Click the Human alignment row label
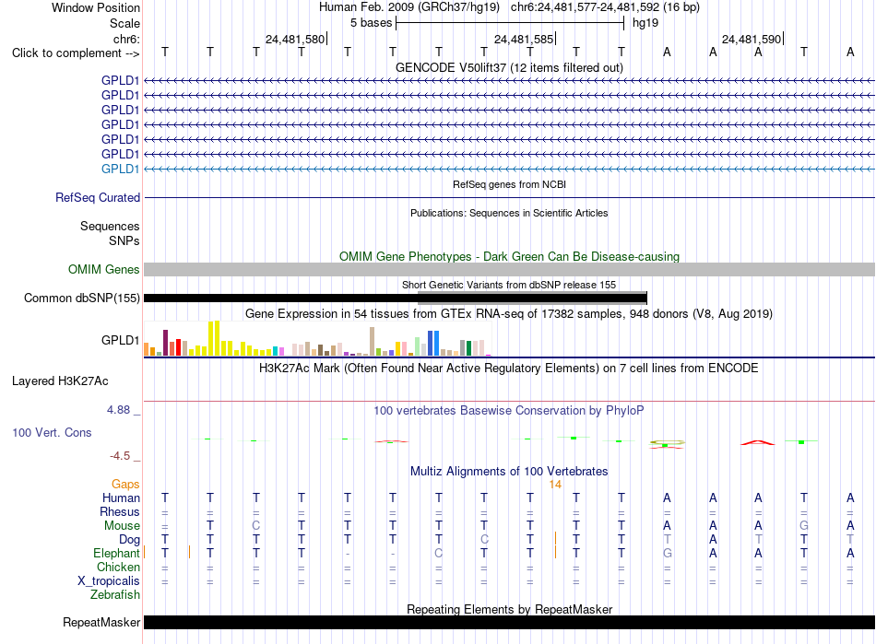Viewport: 876px width, 644px height. [121, 498]
